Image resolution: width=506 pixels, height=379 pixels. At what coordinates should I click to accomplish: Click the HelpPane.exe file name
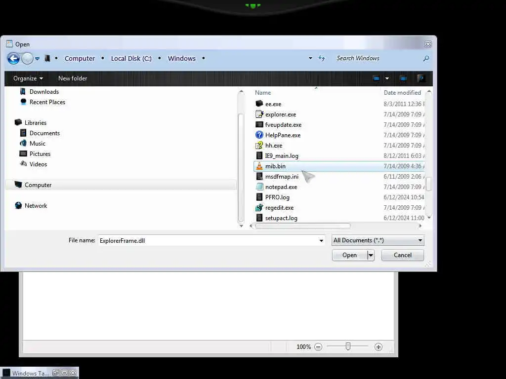[283, 135]
